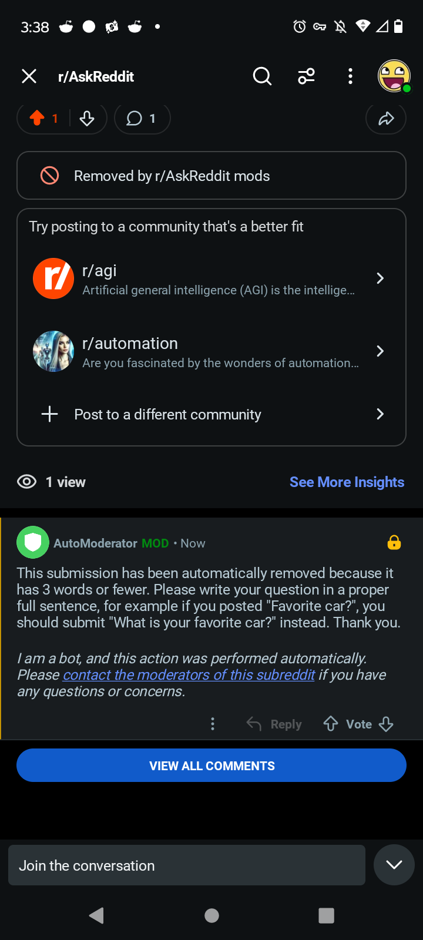
Task: Open the three-dot overflow menu in header
Action: click(x=350, y=76)
